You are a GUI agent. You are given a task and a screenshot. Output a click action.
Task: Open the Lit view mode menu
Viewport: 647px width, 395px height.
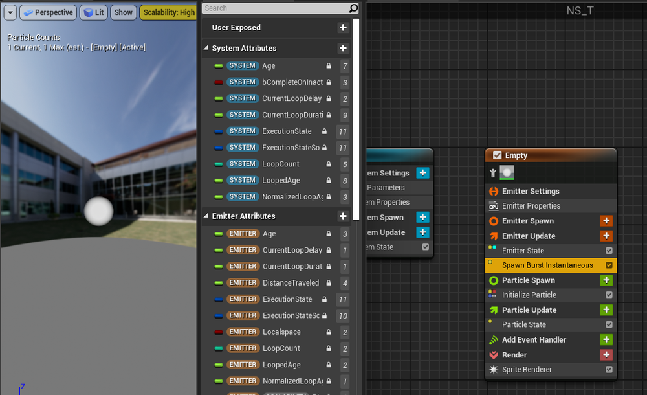94,12
